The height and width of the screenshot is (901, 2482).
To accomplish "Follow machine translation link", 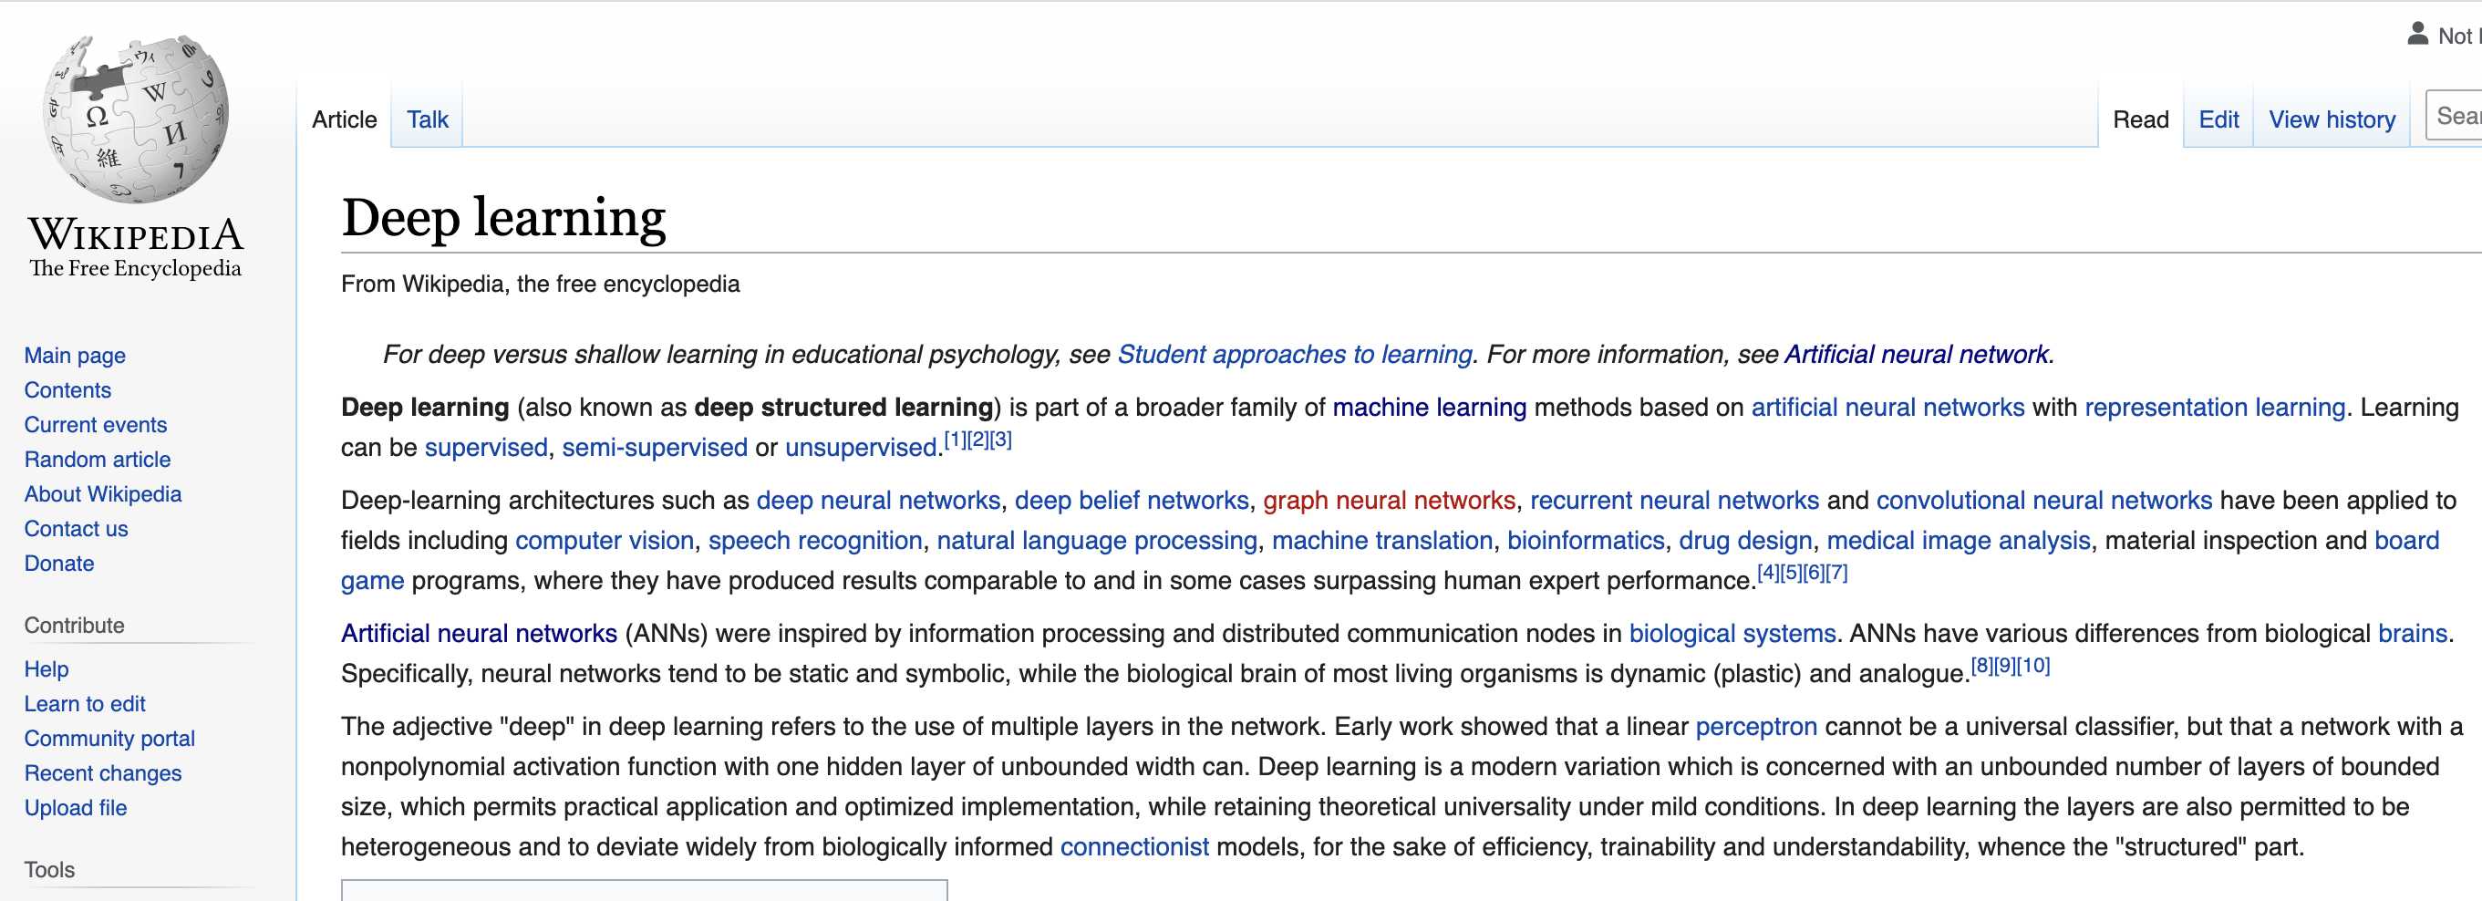I will click(1382, 541).
